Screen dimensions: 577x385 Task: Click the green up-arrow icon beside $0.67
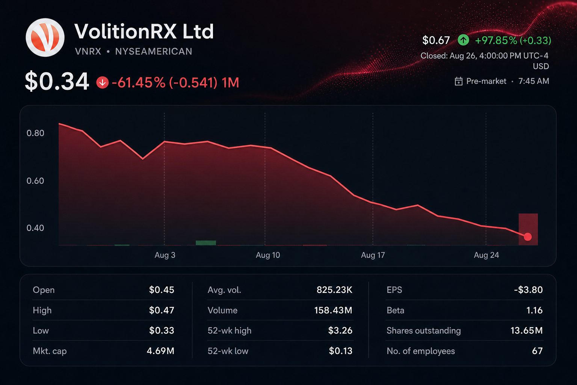pyautogui.click(x=463, y=40)
